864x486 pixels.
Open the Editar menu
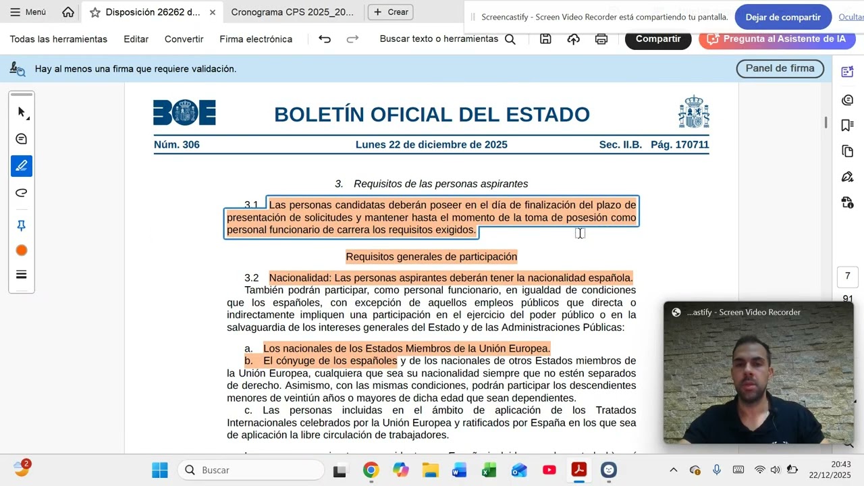[136, 39]
